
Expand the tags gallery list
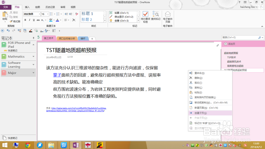tap(138, 21)
